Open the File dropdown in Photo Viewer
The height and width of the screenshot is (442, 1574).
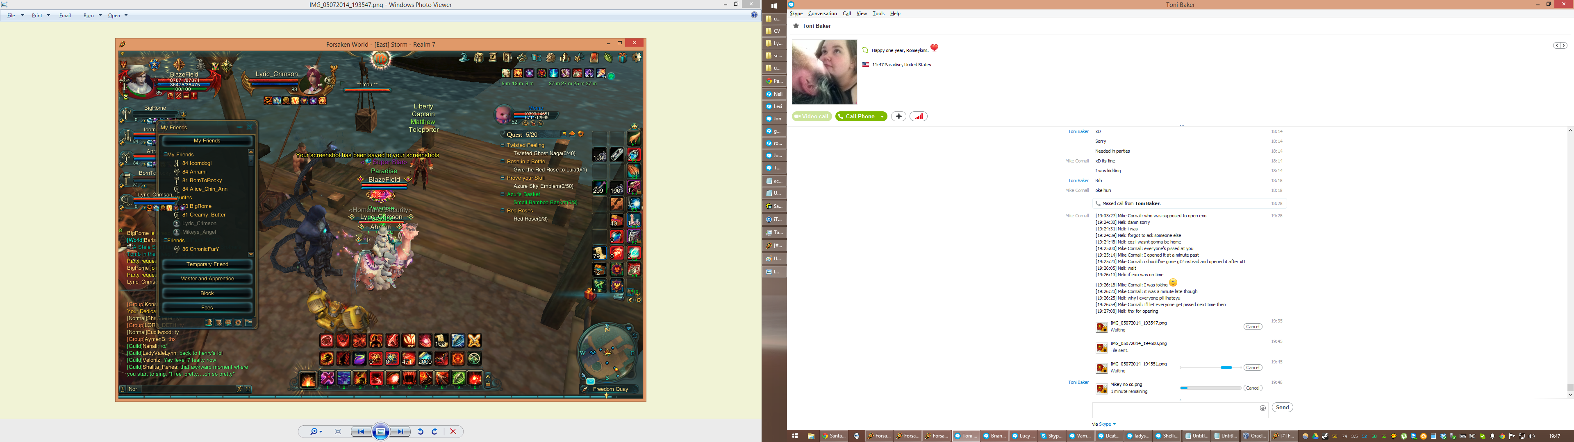coord(15,15)
